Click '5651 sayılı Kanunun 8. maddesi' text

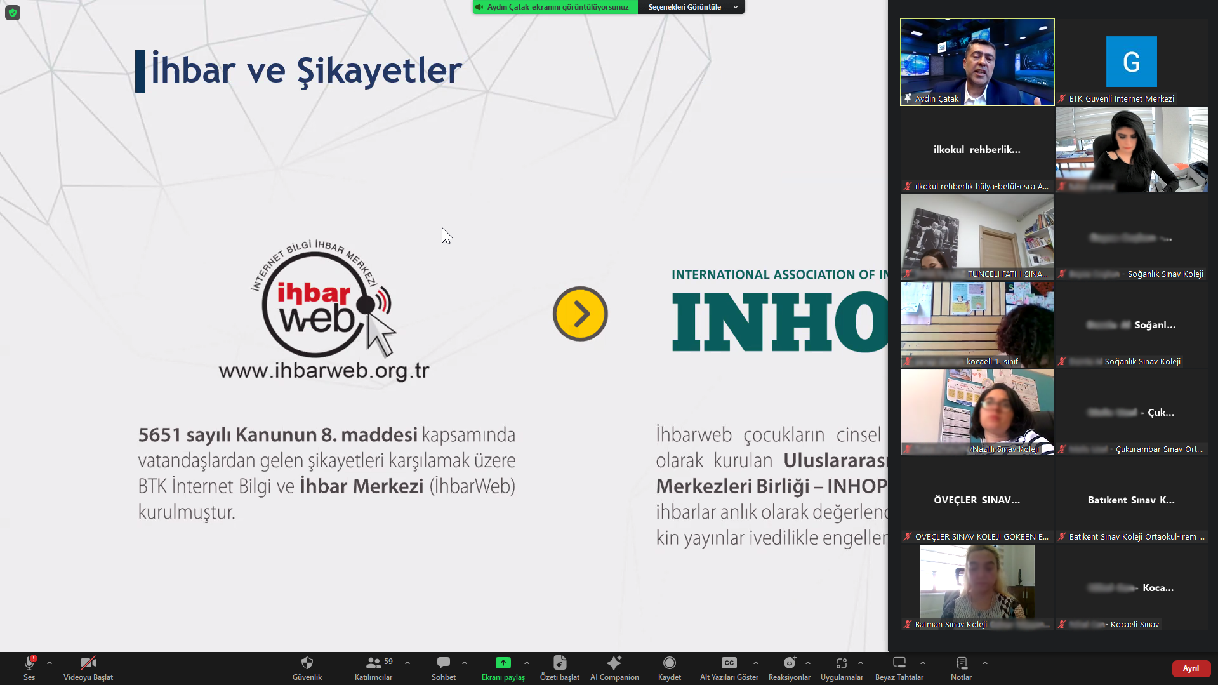point(278,435)
